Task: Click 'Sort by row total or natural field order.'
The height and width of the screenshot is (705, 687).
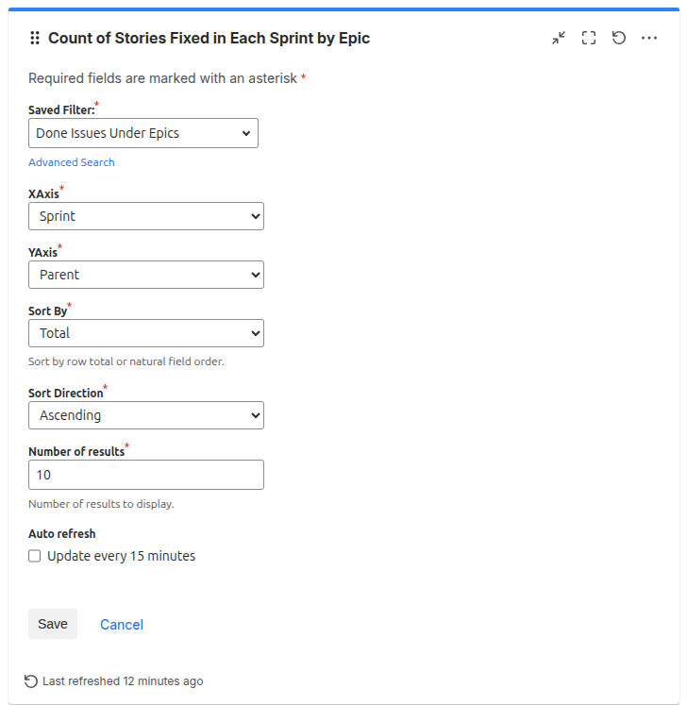Action: pos(126,361)
